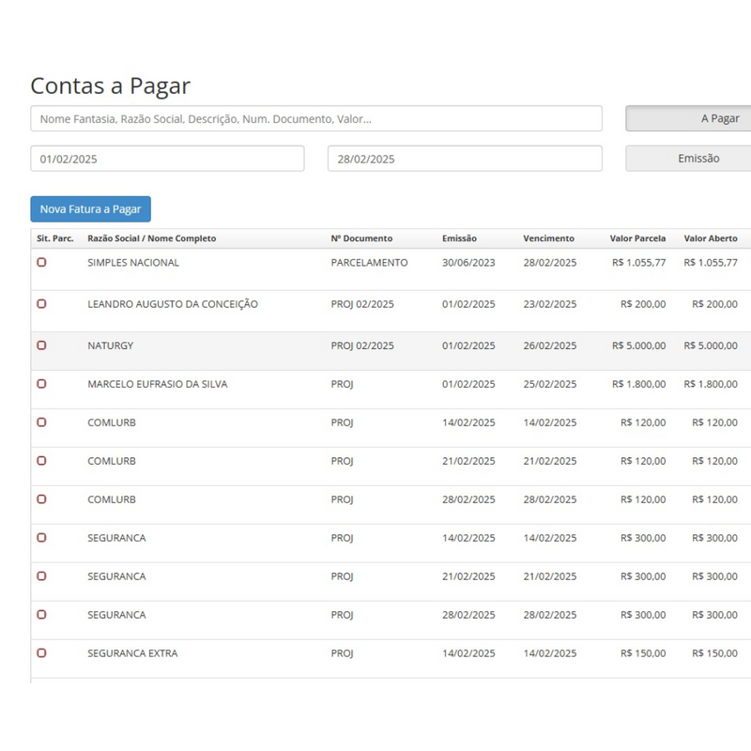Sort by Razão Social / Nome Completo header
Image resolution: width=751 pixels, height=751 pixels.
tap(151, 238)
